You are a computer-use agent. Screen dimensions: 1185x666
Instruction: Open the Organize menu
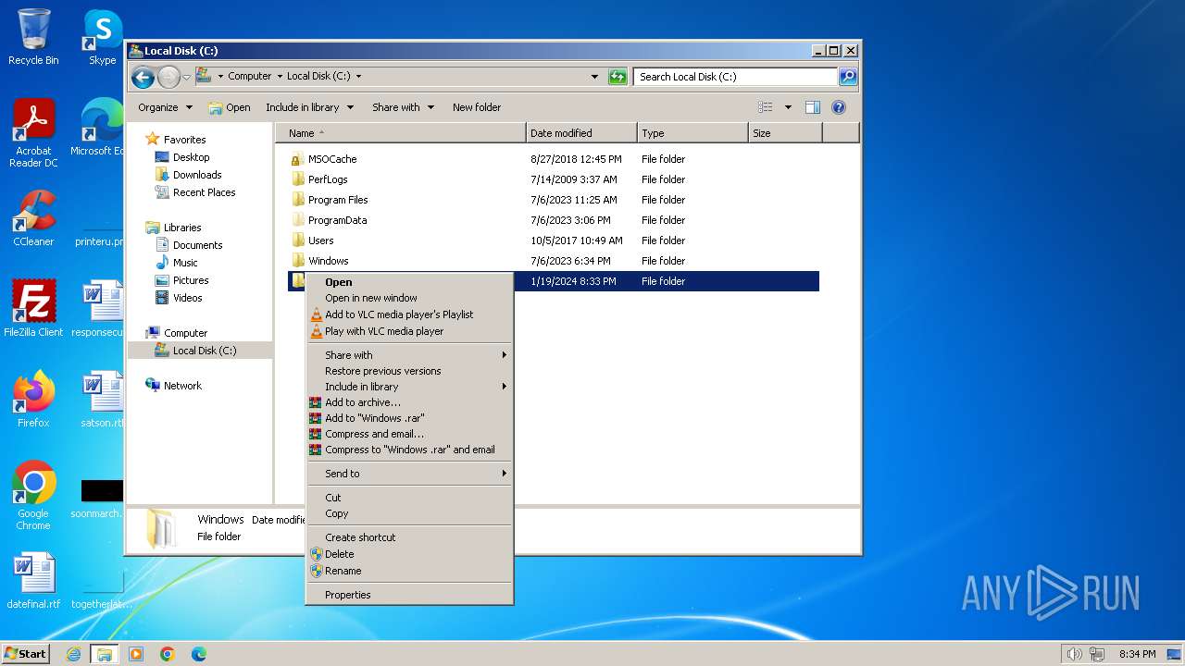pyautogui.click(x=165, y=107)
